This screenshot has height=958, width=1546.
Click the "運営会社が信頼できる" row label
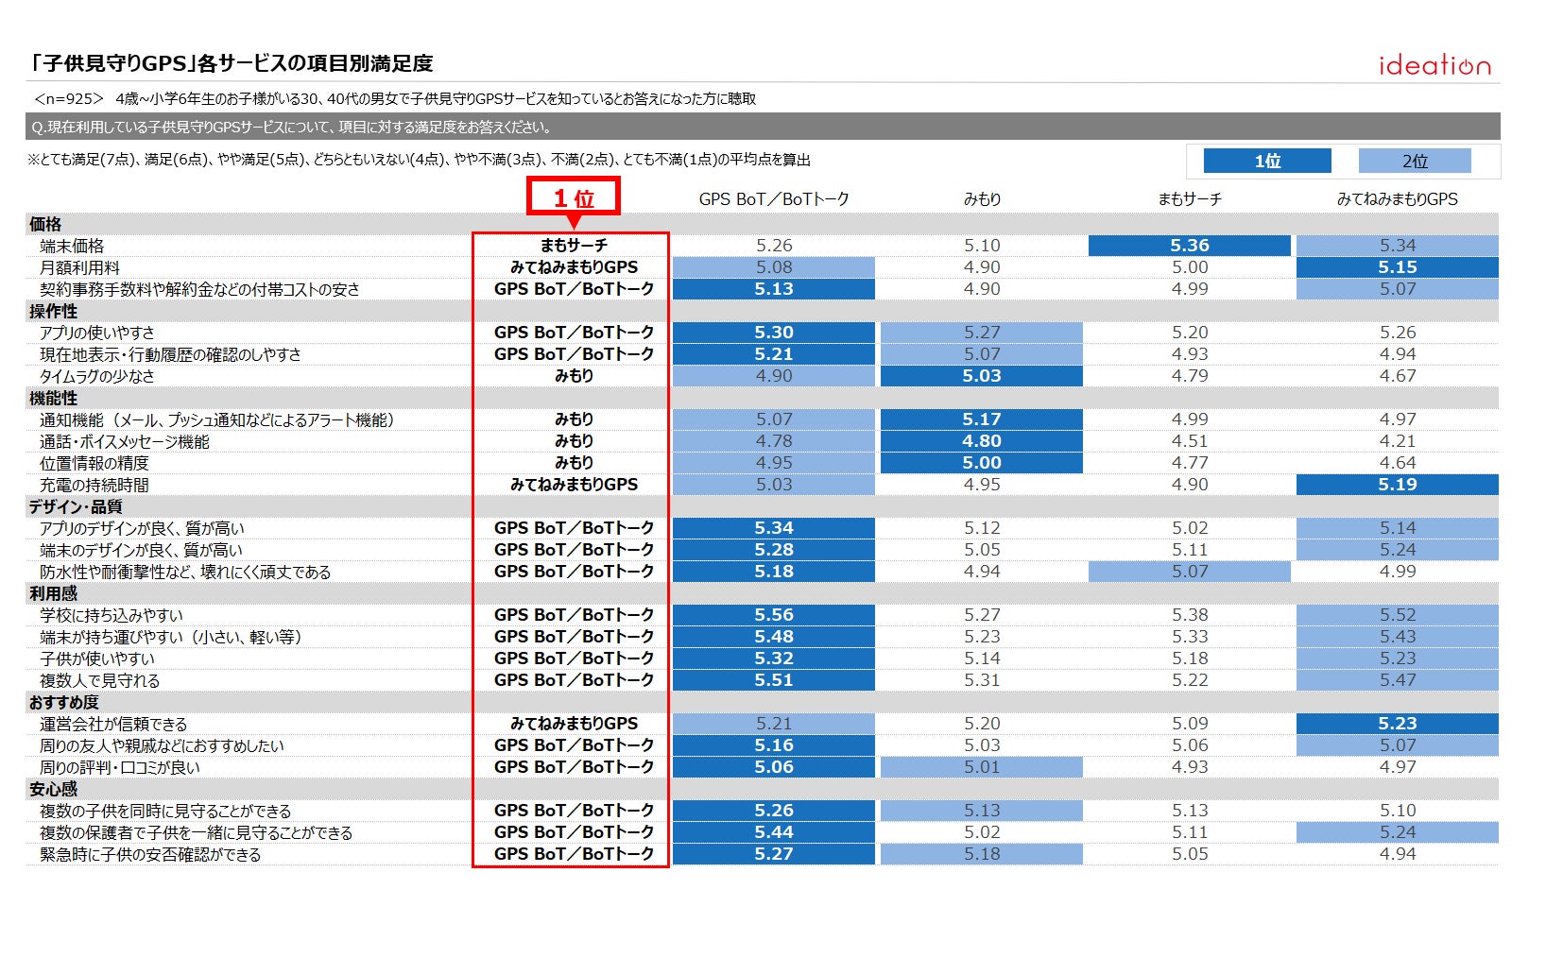(113, 724)
